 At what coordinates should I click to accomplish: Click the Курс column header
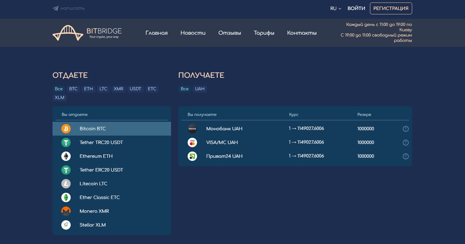[294, 115]
